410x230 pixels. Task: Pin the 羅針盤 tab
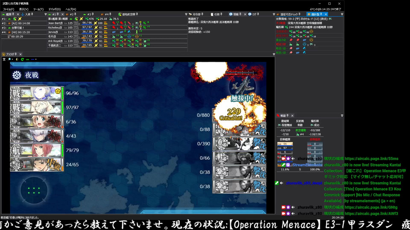pos(321,14)
